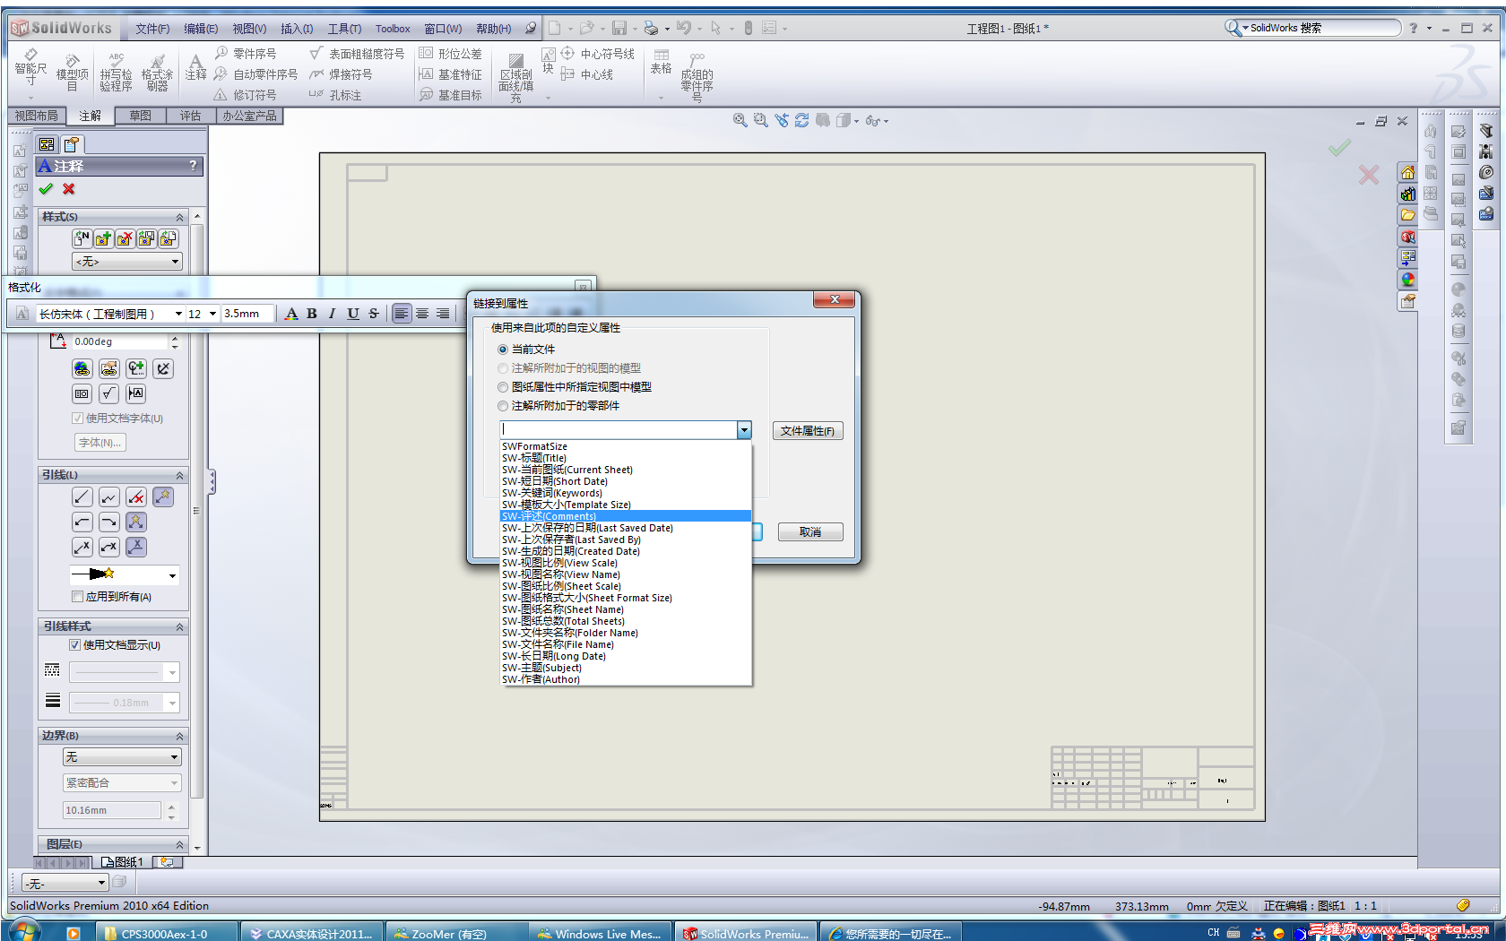Image resolution: width=1506 pixels, height=941 pixels.
Task: Click the text height 3.5mm field
Action: [247, 314]
